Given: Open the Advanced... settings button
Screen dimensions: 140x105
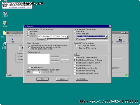Looking at the screenshot, I should (x=82, y=79).
